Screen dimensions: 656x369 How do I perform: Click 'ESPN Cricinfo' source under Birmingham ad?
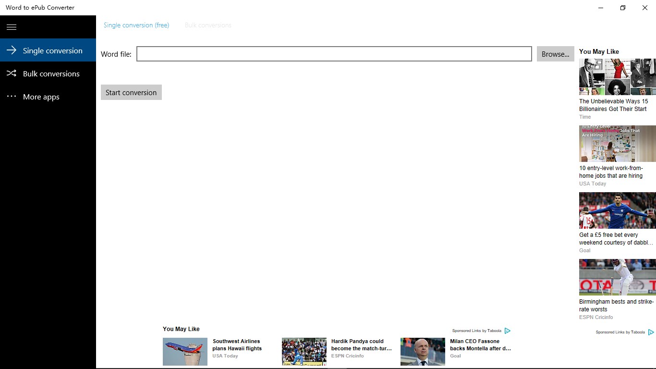click(596, 317)
